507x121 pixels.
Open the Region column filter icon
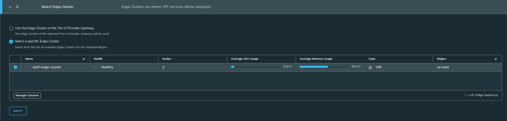[496, 59]
